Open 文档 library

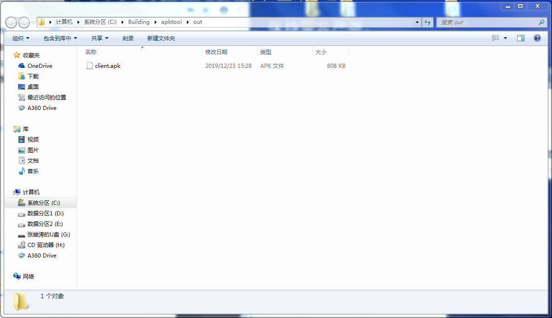point(33,161)
